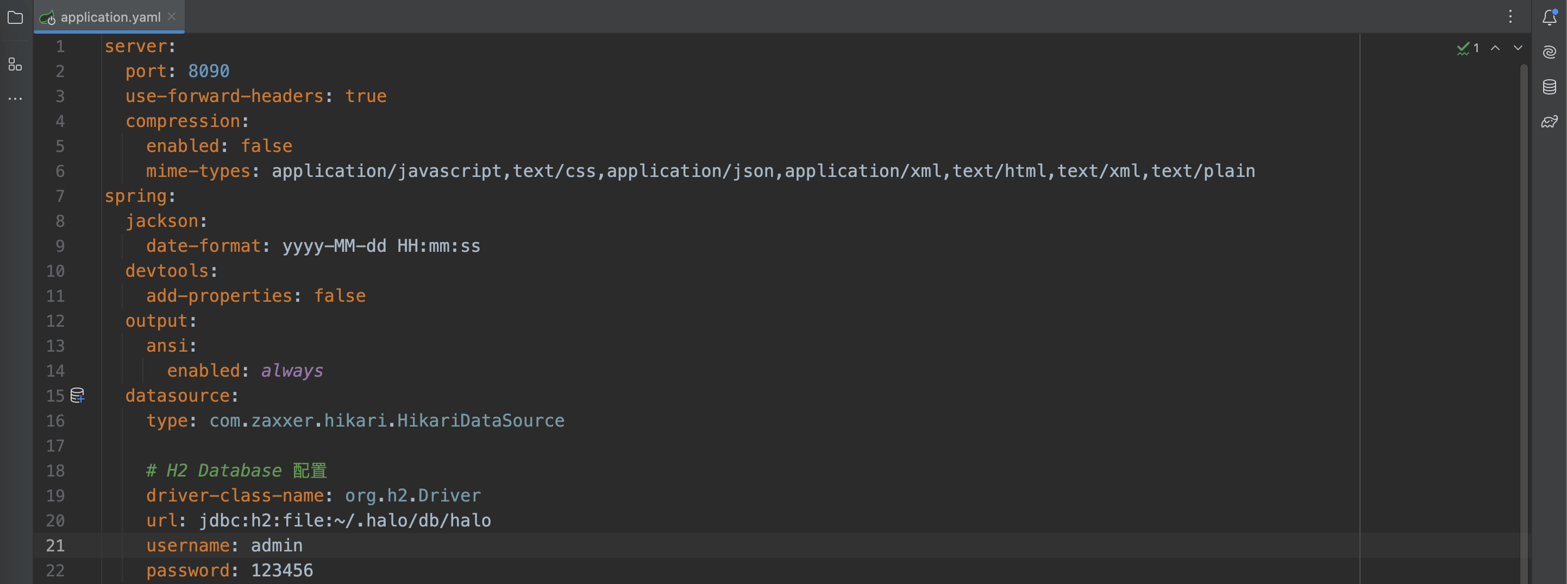Show more tool windows (ellipsis)

tap(15, 98)
